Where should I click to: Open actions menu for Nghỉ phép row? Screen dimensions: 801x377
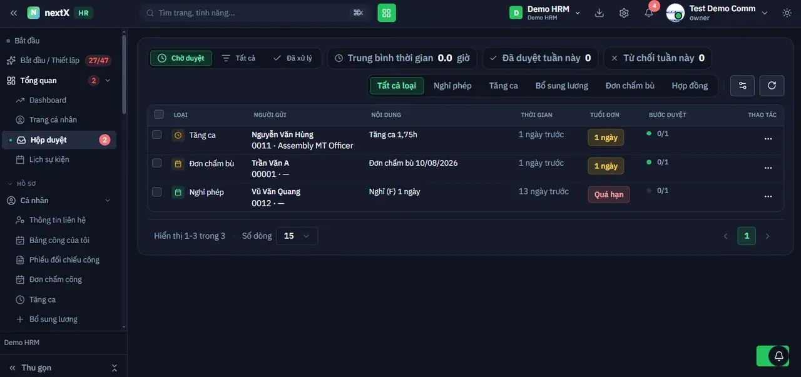point(768,196)
